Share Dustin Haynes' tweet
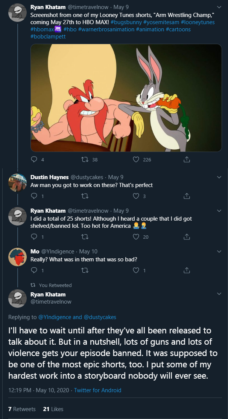 186,196
